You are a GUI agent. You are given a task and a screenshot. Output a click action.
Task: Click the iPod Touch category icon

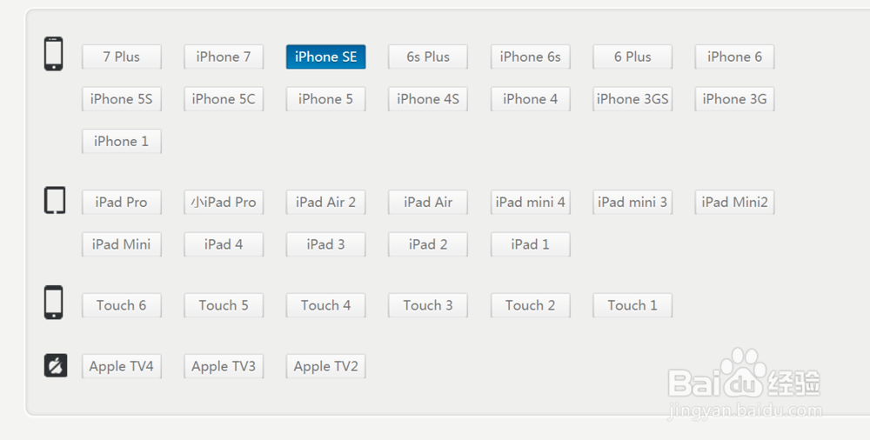(x=53, y=303)
